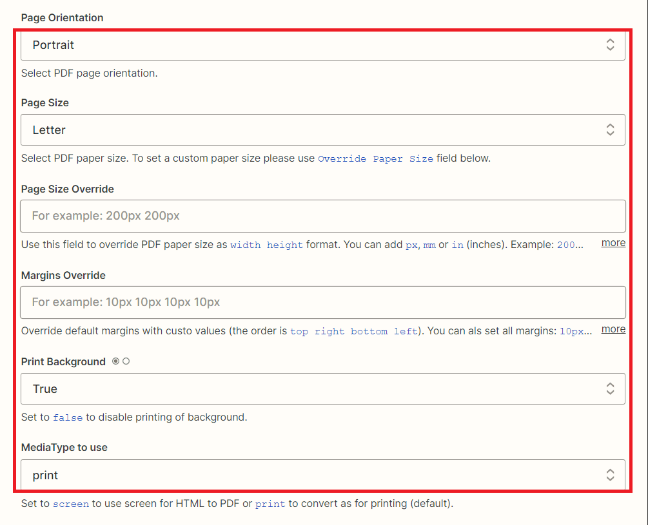Viewport: 648px width, 525px height.
Task: Click the more link under Margins Override
Action: pos(613,329)
